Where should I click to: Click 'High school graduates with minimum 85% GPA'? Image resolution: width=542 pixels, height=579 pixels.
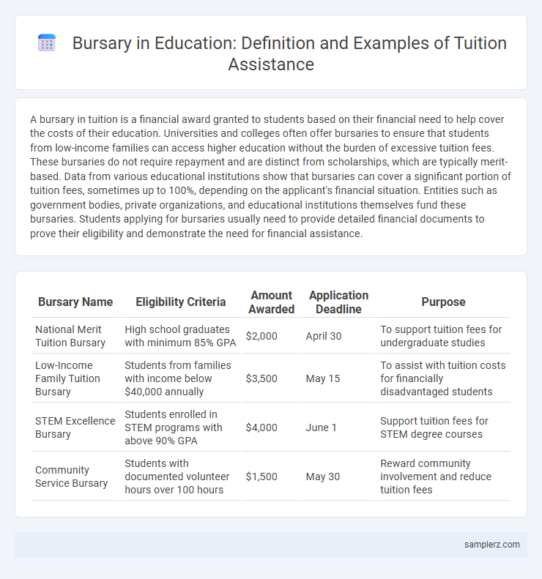coord(181,336)
